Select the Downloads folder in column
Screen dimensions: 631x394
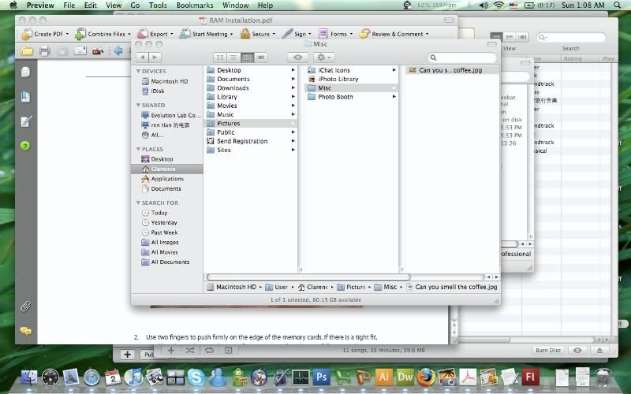[233, 88]
